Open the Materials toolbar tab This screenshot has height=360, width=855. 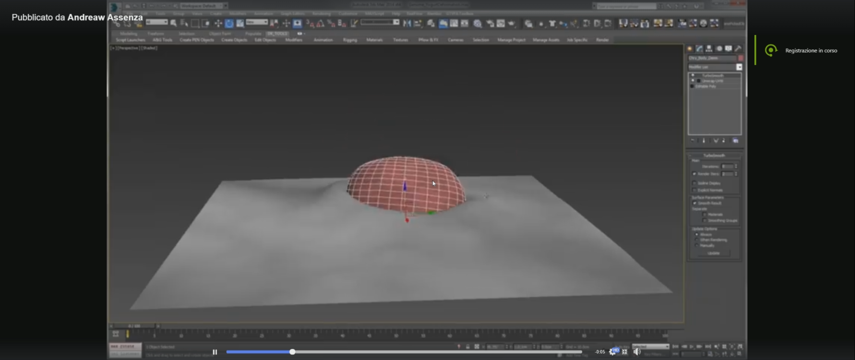point(374,40)
